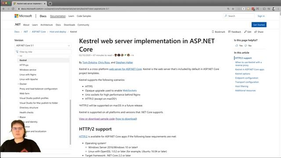
Task: Open the ASP.NET Core 3.1 version dropdown
Action: (x=43, y=46)
